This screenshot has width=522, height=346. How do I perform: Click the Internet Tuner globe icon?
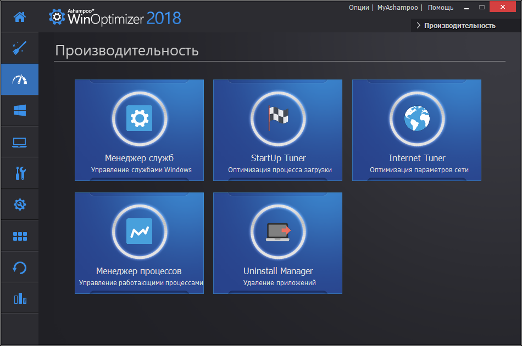(417, 118)
